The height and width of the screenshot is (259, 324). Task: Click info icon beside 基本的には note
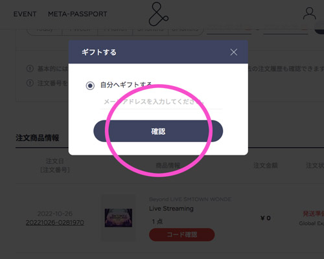coord(30,69)
